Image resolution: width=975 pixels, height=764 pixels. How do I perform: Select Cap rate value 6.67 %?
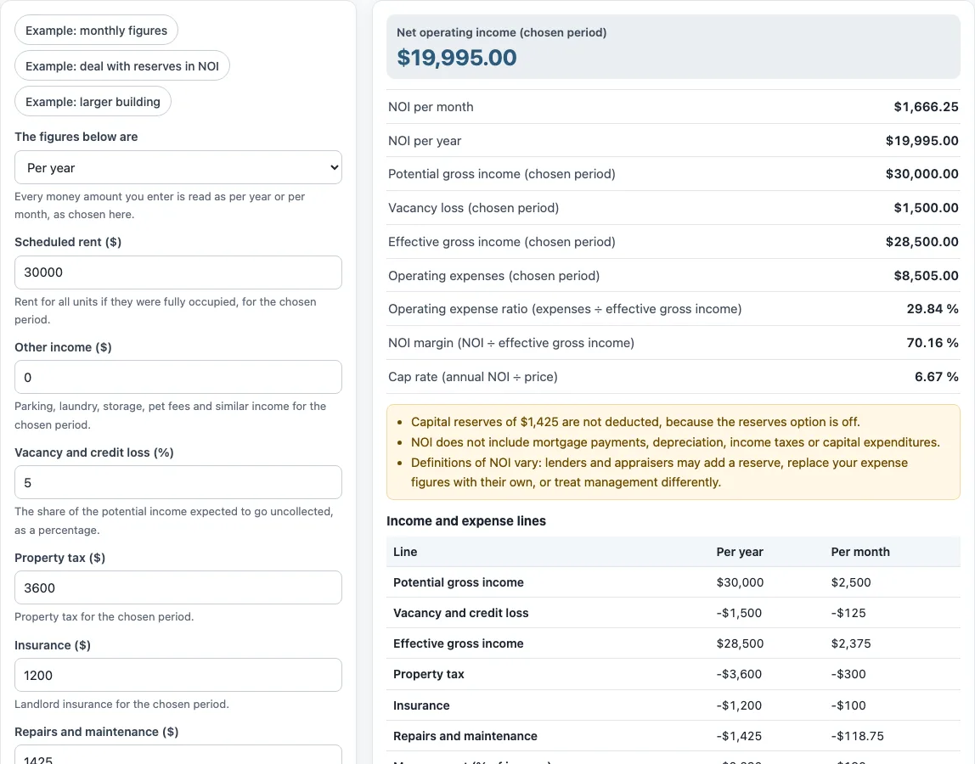(937, 377)
